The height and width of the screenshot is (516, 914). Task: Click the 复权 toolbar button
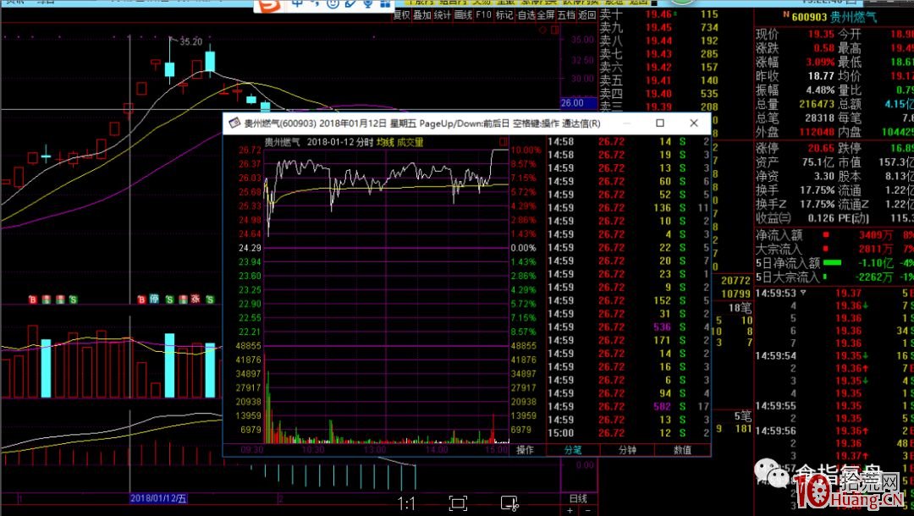click(402, 14)
